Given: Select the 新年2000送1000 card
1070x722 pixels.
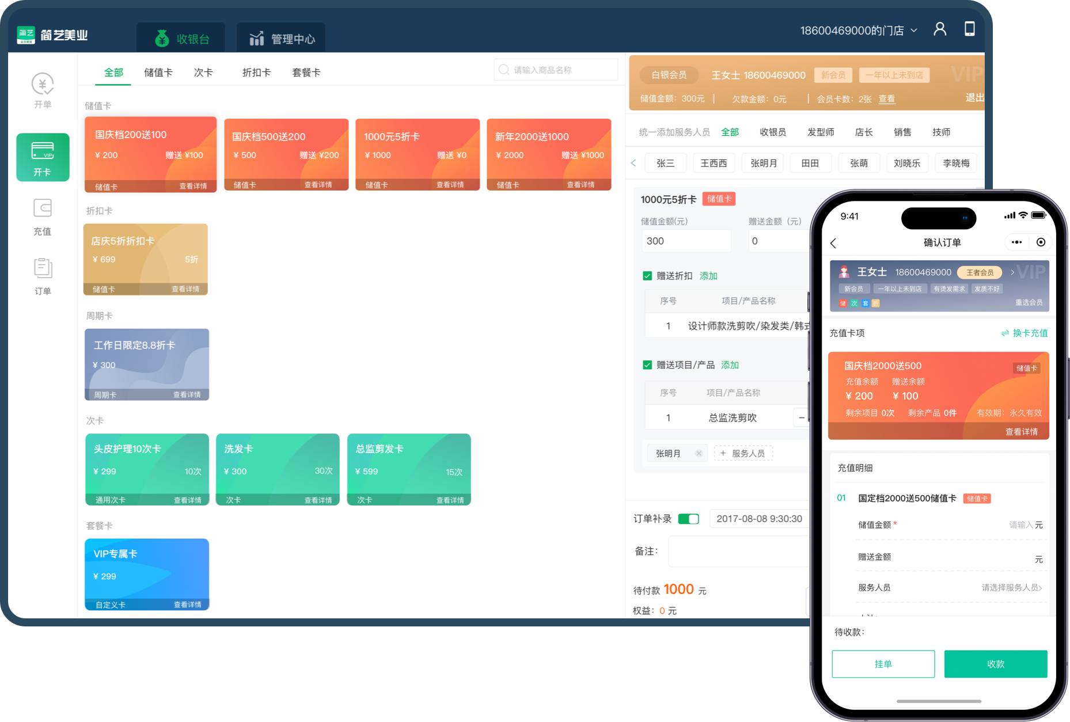Looking at the screenshot, I should pyautogui.click(x=549, y=154).
